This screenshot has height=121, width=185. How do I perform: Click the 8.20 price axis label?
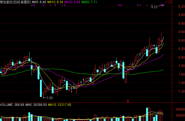(x=182, y=49)
